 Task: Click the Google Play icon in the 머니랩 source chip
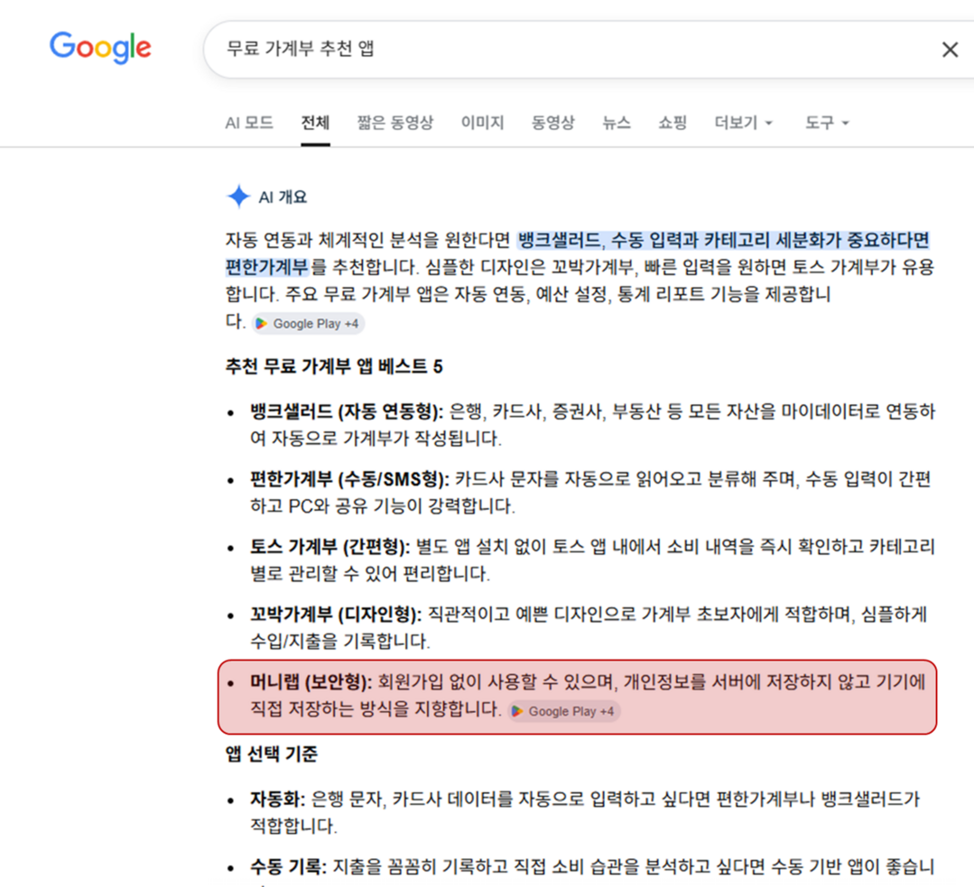(517, 711)
